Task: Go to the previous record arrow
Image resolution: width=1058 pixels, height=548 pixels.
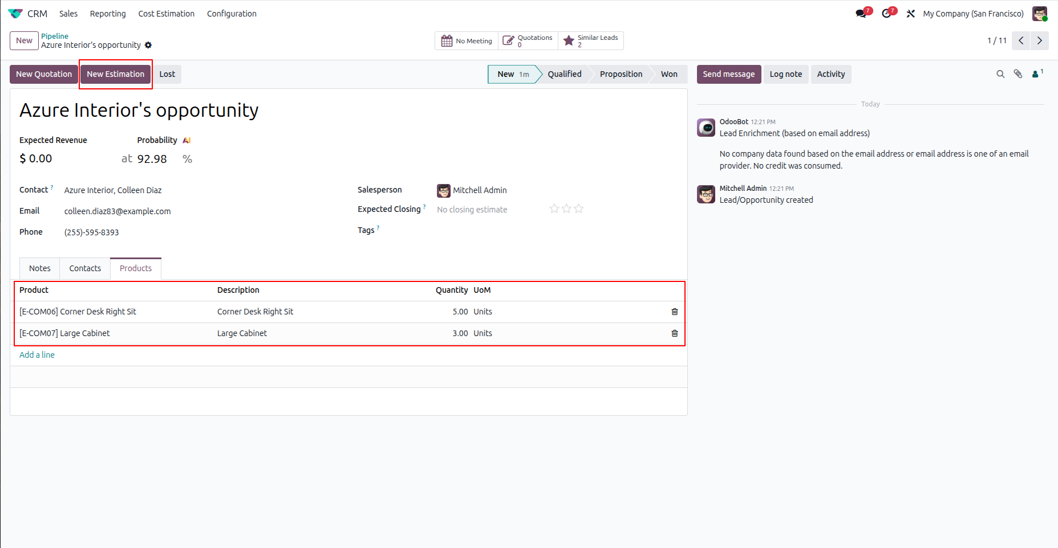Action: point(1021,40)
